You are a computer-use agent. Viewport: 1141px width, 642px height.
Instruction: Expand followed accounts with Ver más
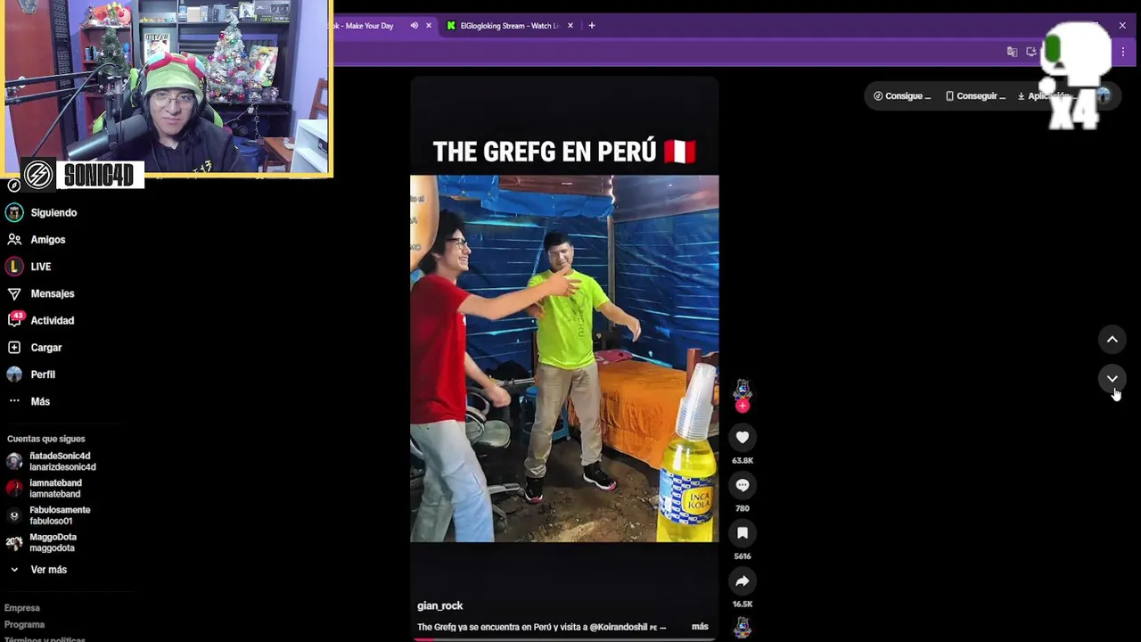pyautogui.click(x=48, y=570)
